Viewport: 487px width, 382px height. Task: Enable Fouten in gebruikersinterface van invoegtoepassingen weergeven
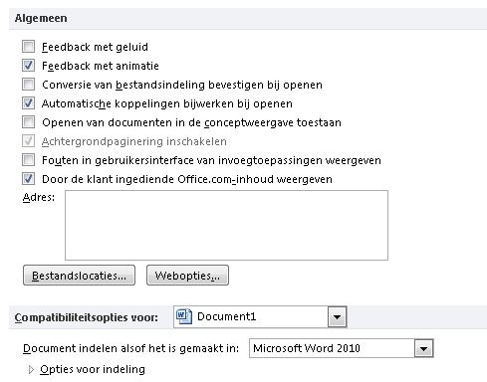(28, 160)
